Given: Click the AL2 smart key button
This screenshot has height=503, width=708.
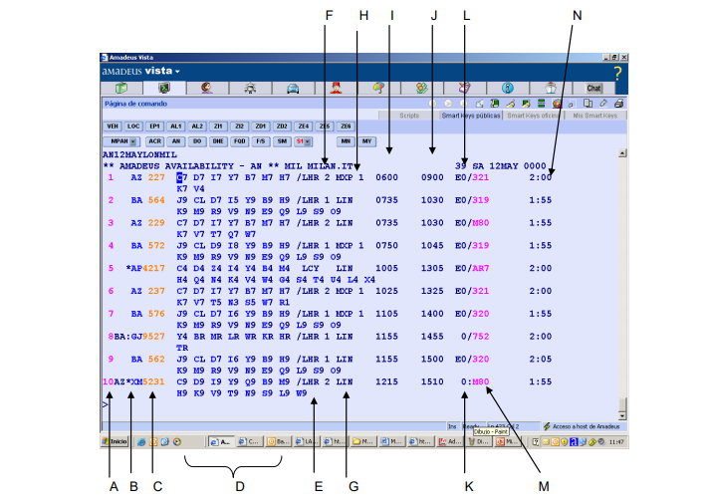Looking at the screenshot, I should click(x=197, y=126).
